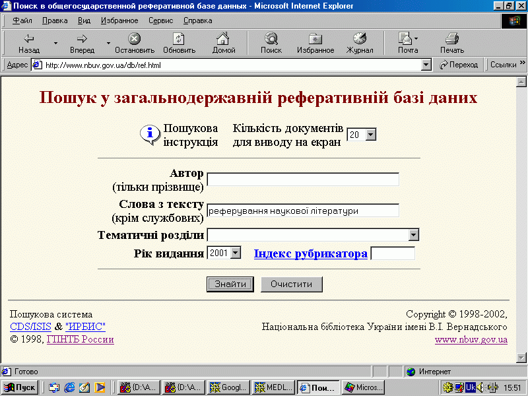
Task: Open Internet Explorer quick launch icon
Action: tap(69, 387)
